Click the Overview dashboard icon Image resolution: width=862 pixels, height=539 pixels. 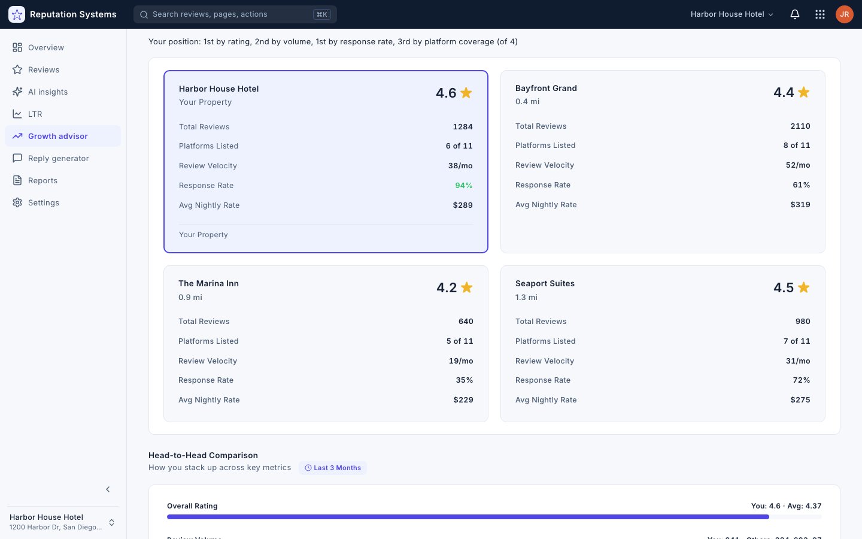click(x=17, y=47)
